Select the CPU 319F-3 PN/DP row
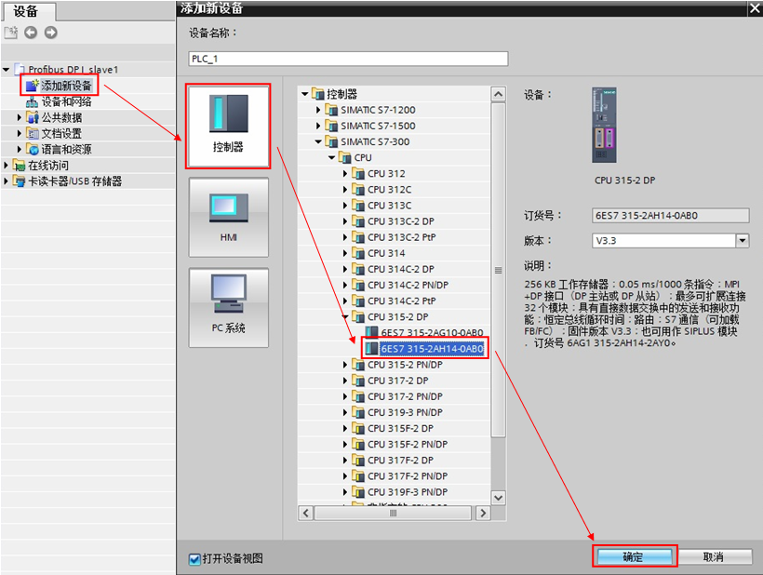Image resolution: width=763 pixels, height=575 pixels. point(394,492)
